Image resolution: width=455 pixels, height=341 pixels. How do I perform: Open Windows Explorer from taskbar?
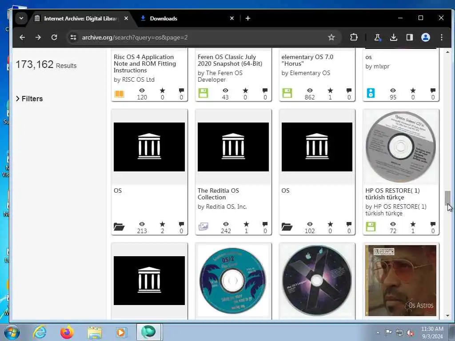pos(95,332)
